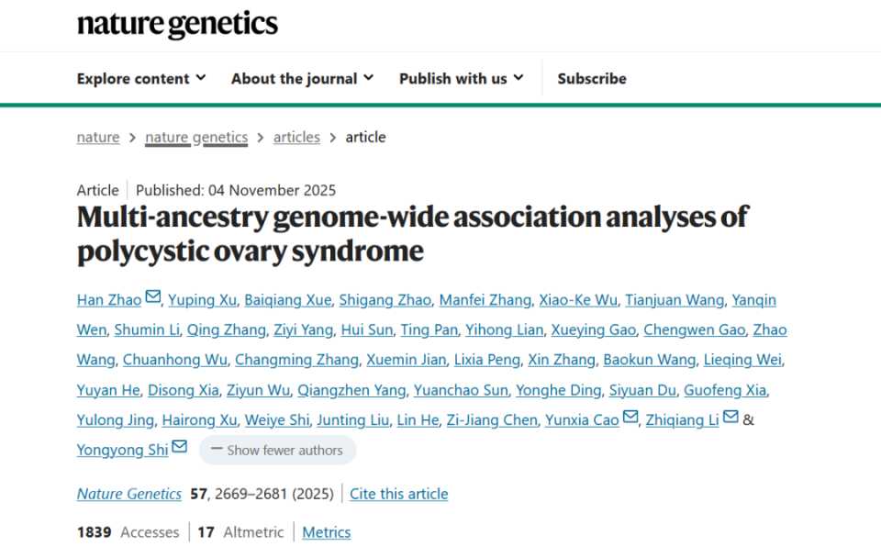
Task: Click the article title heading
Action: point(412,233)
